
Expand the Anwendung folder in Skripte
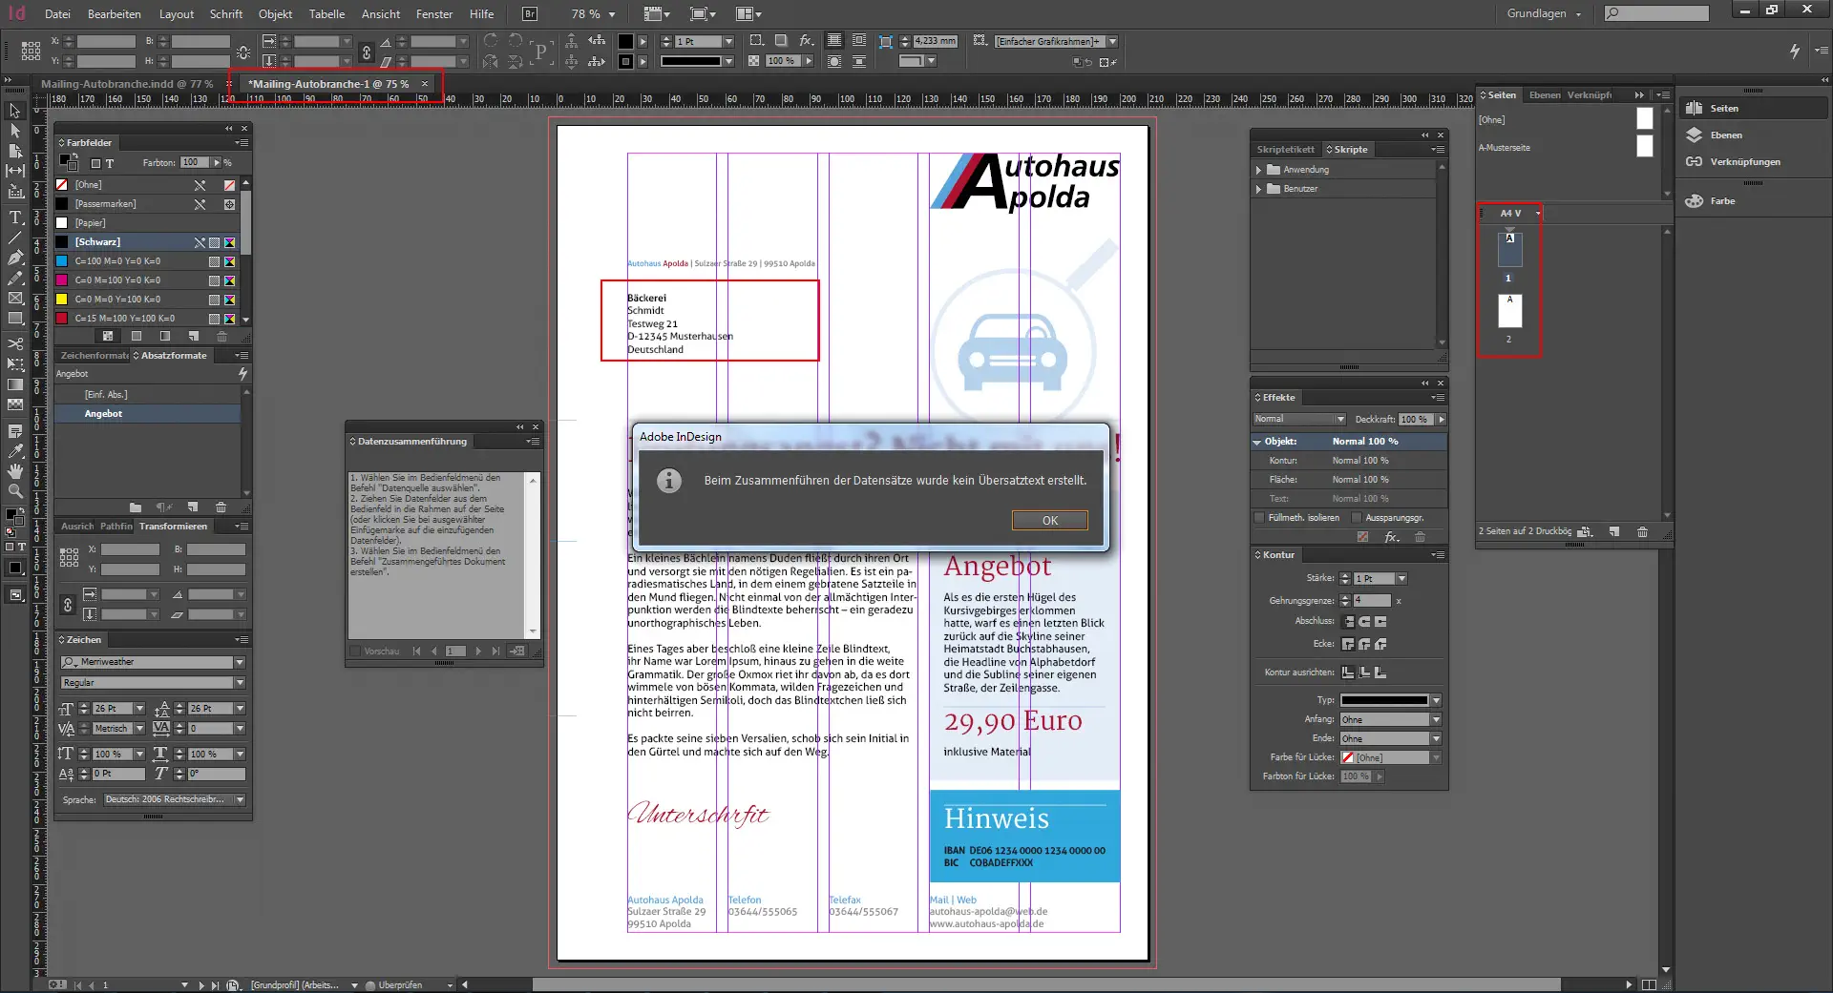(x=1258, y=170)
